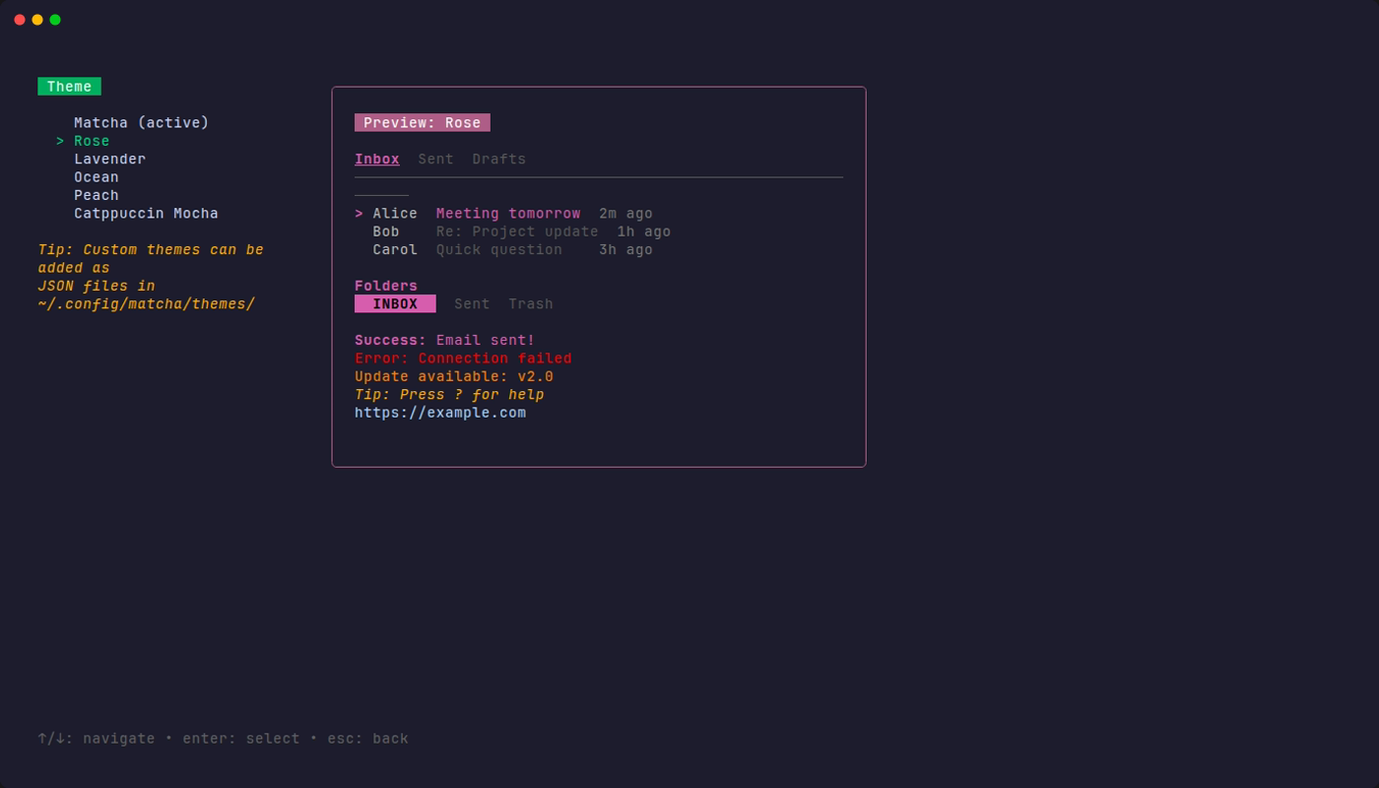Click the Error: Connection failed message
This screenshot has height=788, width=1379.
point(463,358)
